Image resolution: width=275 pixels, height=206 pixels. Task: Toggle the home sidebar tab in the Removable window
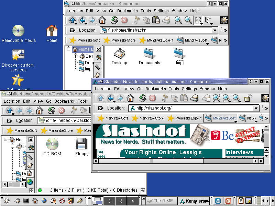30,173
